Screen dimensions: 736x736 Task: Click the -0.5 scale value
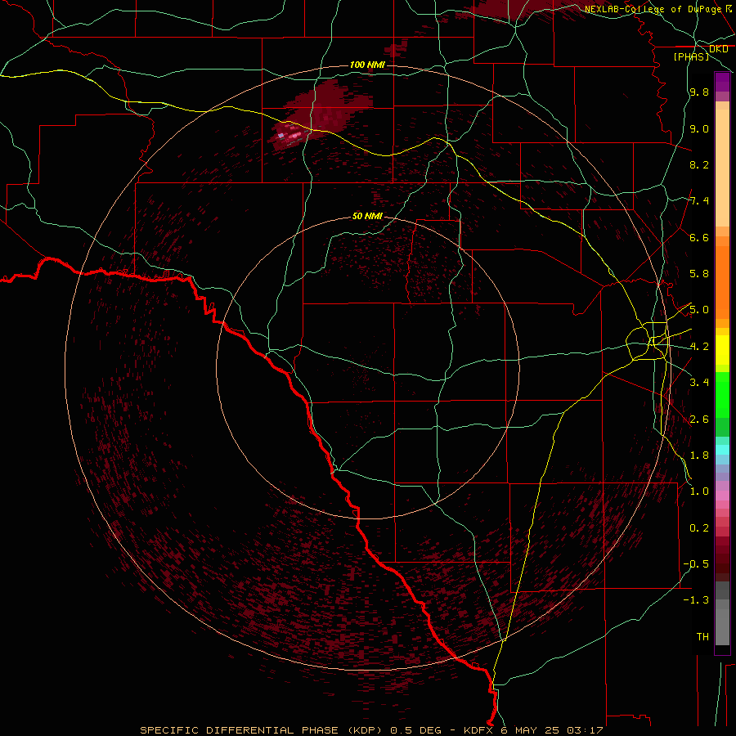click(x=696, y=564)
